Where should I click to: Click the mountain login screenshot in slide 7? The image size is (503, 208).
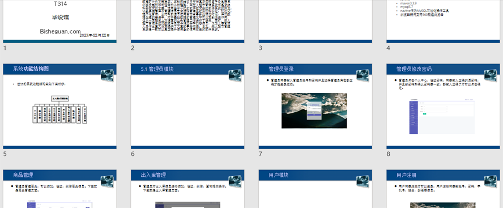coord(314,111)
